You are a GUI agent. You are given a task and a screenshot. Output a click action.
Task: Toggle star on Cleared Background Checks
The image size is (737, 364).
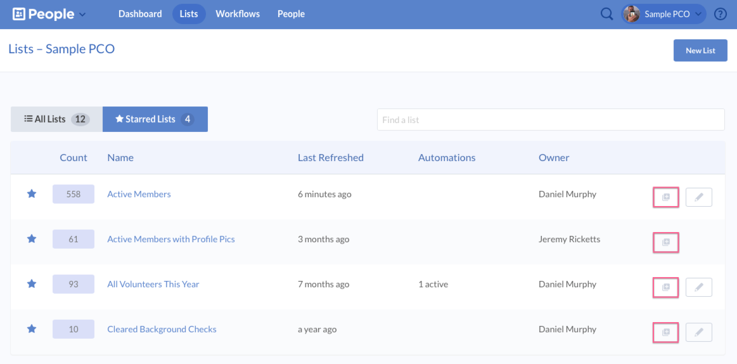32,329
